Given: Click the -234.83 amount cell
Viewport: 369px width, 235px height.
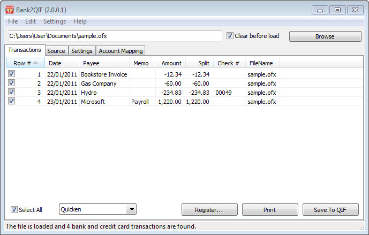Looking at the screenshot, I should pyautogui.click(x=171, y=93).
